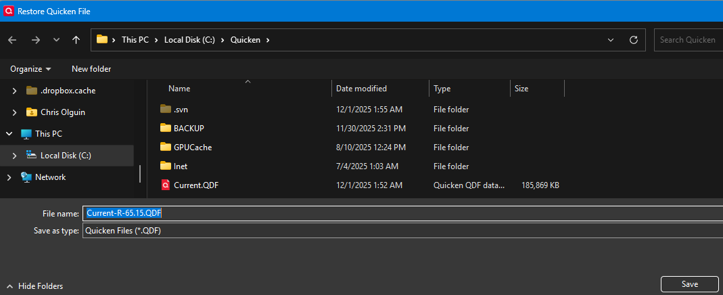Click the folder icon in address bar
This screenshot has width=723, height=295.
tap(102, 40)
